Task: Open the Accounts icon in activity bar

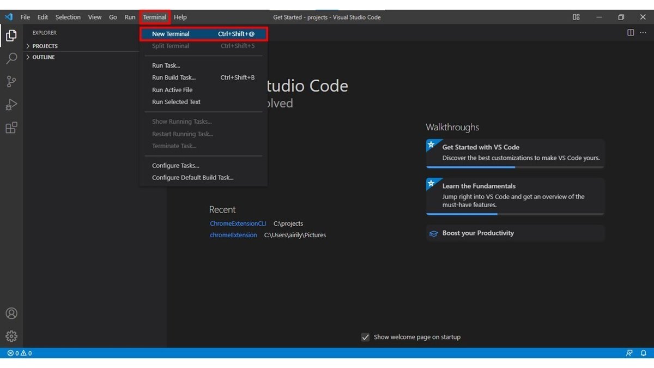Action: tap(11, 313)
